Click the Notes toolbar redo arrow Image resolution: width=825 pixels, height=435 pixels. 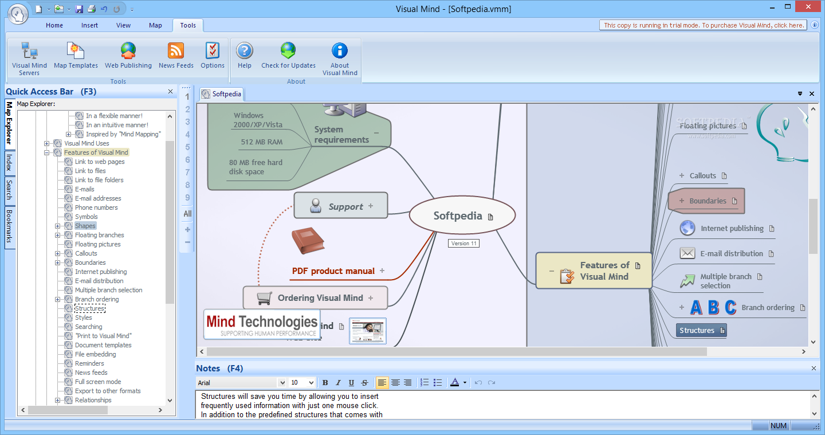492,382
